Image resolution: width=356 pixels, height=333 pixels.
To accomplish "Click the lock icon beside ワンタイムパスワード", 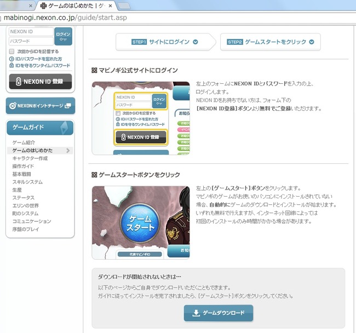I will click(12, 65).
